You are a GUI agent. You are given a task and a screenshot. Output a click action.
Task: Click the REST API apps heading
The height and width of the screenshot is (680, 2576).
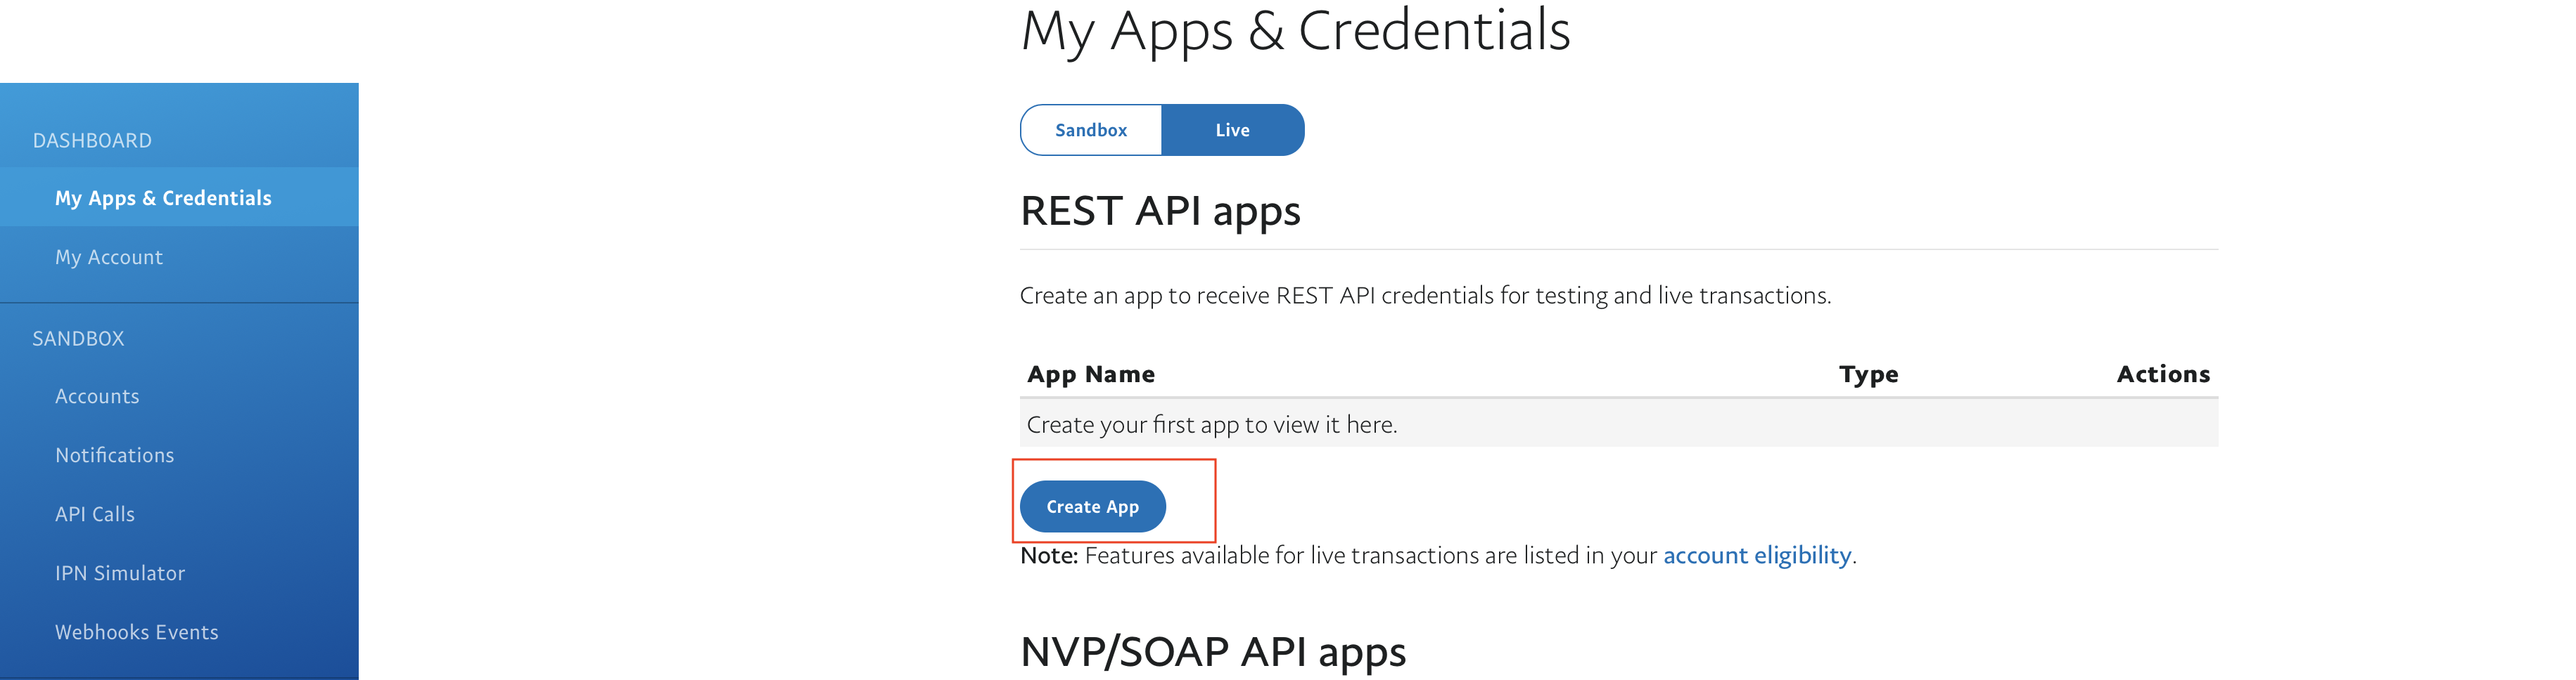1160,211
